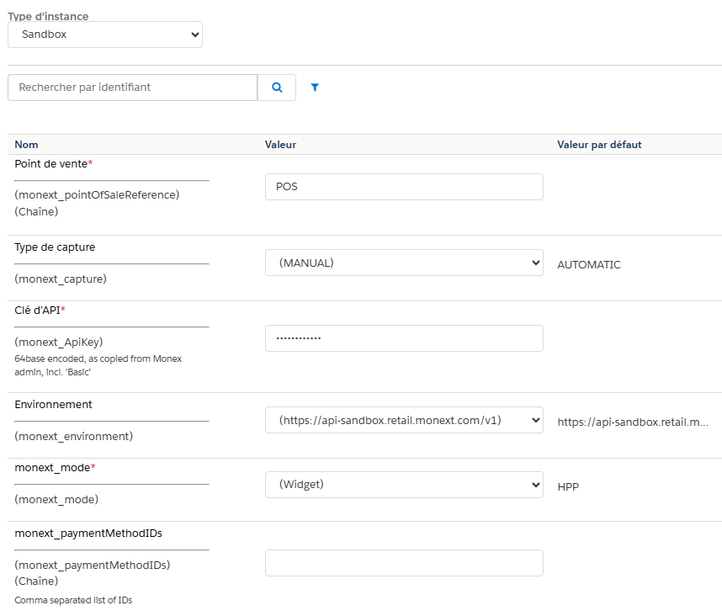This screenshot has height=616, width=722.
Task: Open the Type d'instance Sandbox dropdown
Action: 105,35
